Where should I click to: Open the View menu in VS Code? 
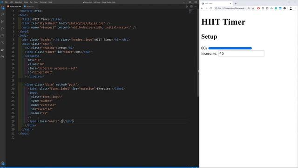point(26,2)
